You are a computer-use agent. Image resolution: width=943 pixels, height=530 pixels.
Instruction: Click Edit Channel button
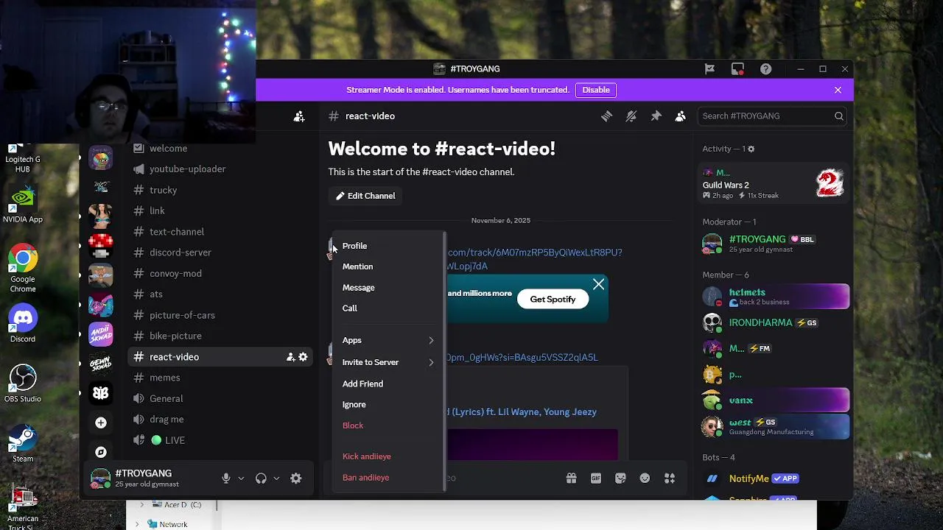365,196
